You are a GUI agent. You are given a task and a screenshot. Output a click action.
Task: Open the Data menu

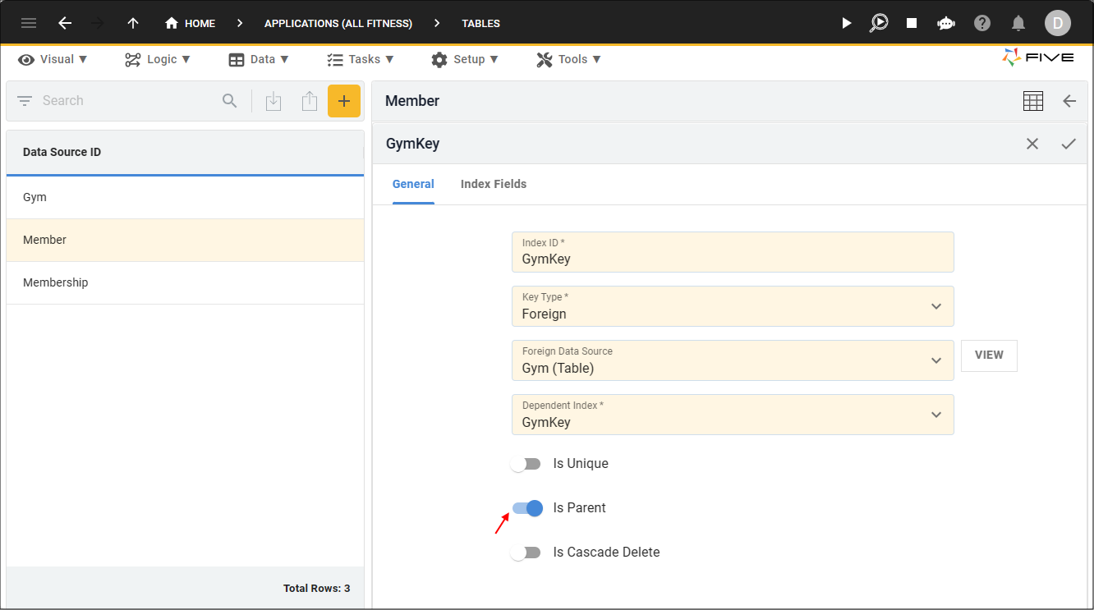click(259, 59)
